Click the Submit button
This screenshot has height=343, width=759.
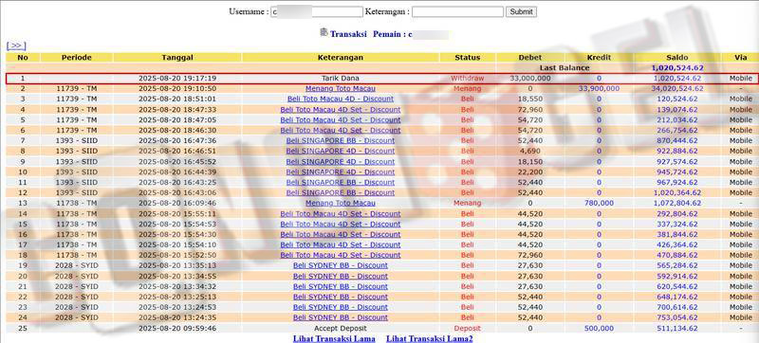(x=521, y=11)
